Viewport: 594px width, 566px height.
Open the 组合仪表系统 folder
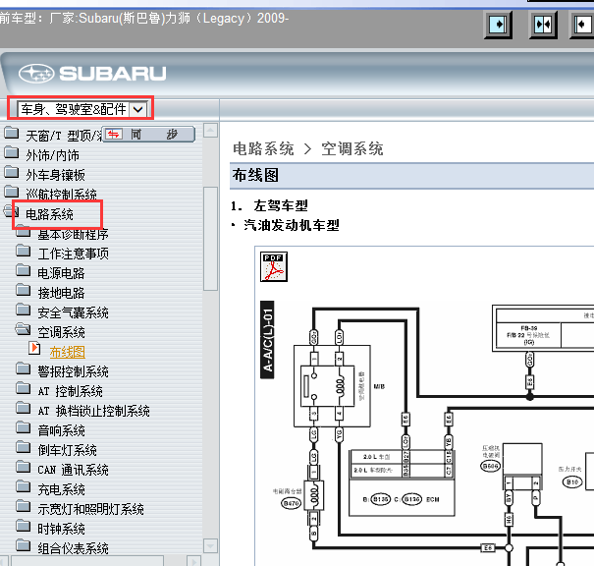pos(73,549)
